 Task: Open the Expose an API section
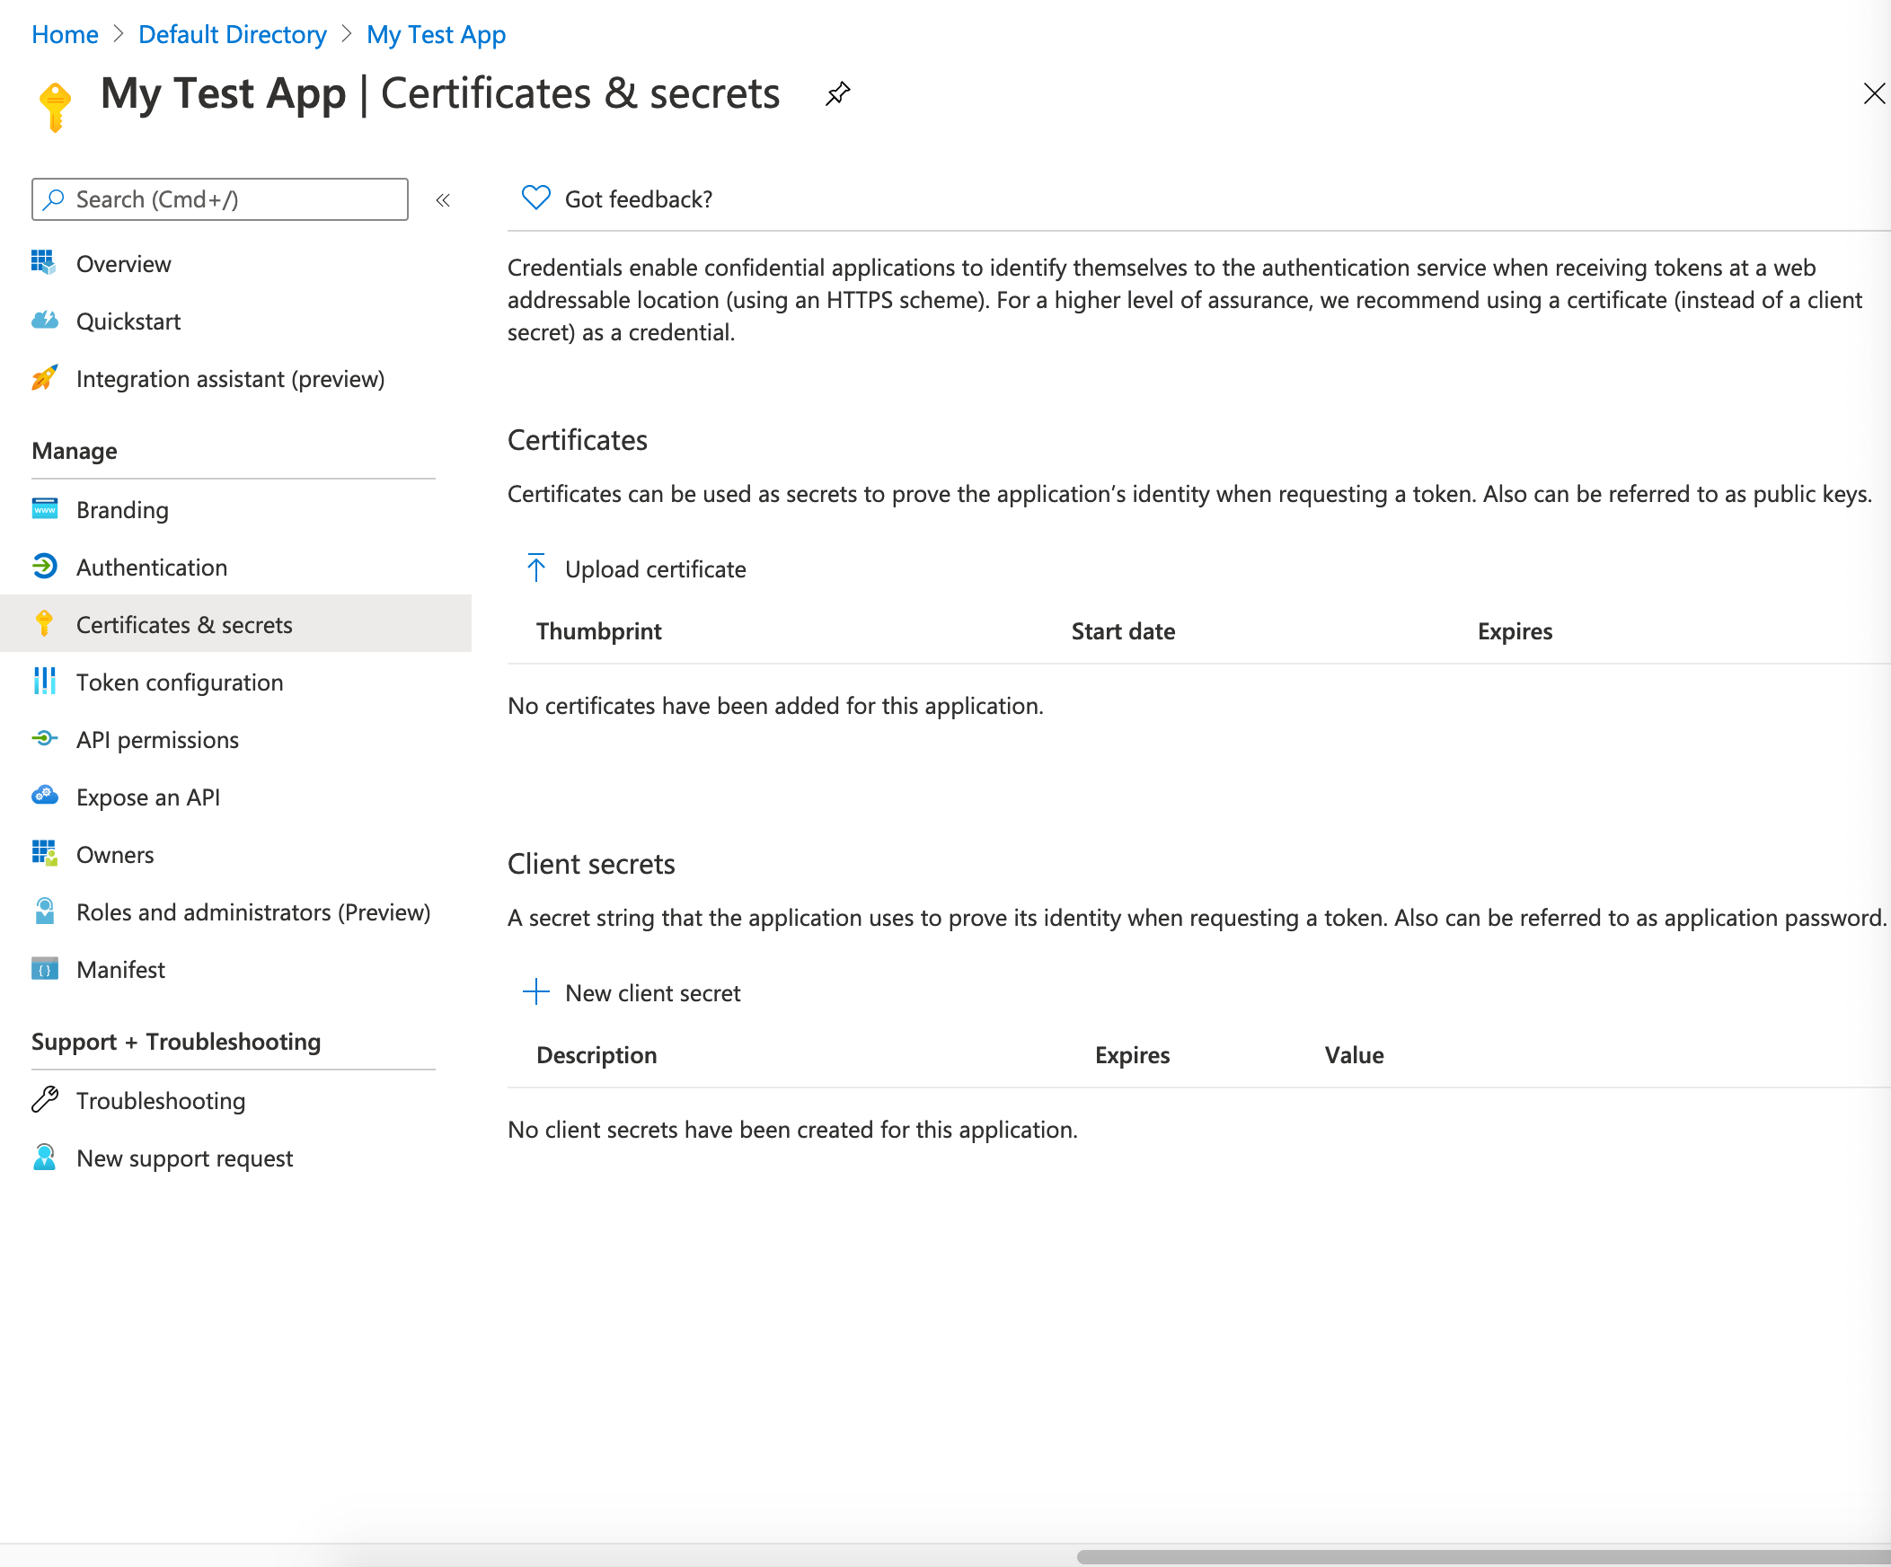coord(147,797)
